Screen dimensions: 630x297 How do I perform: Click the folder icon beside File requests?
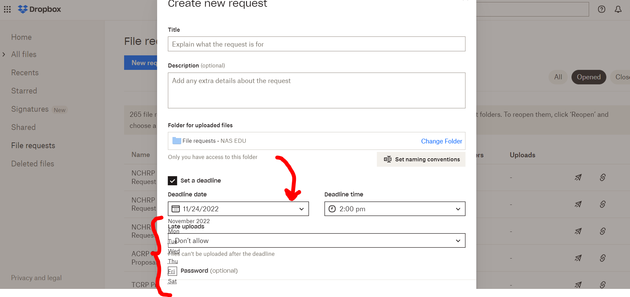pos(177,141)
